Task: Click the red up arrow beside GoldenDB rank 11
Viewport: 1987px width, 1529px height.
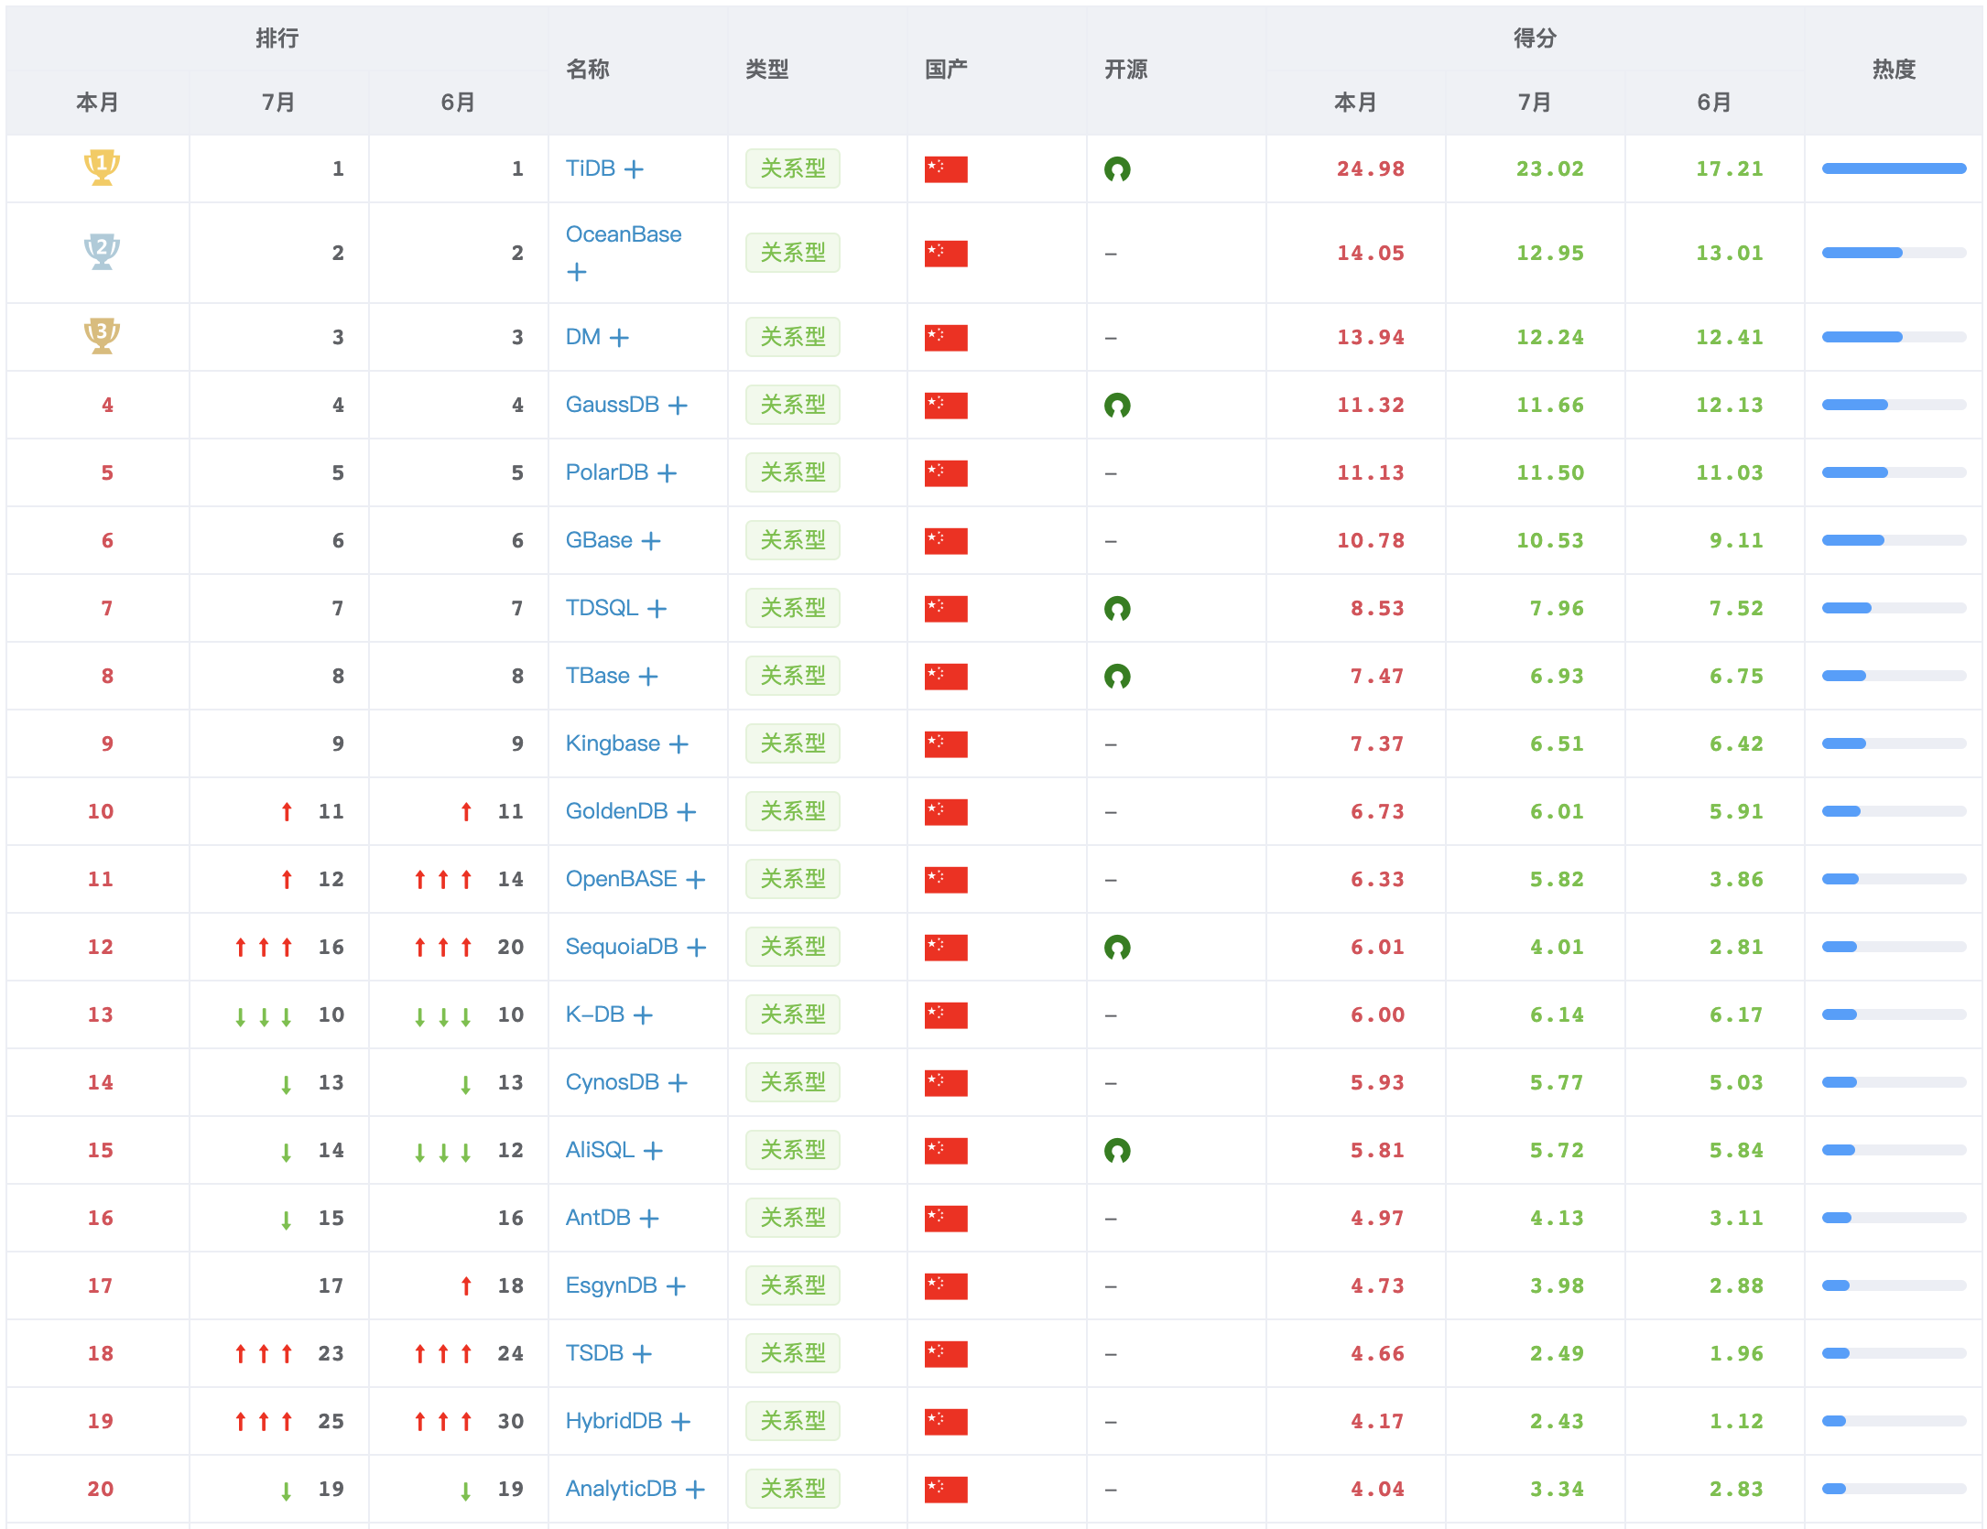Action: 287,811
